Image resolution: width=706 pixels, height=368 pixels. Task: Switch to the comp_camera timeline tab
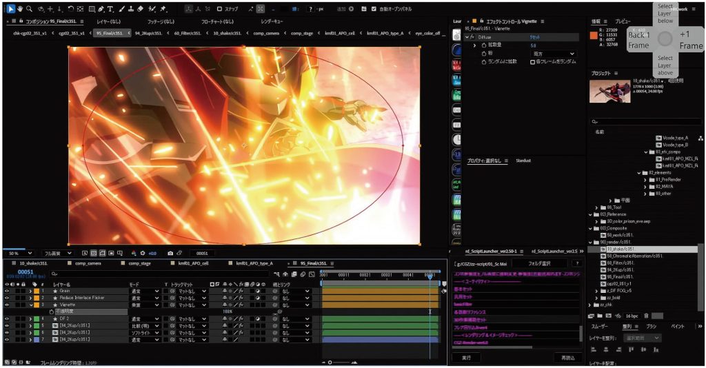click(x=88, y=263)
